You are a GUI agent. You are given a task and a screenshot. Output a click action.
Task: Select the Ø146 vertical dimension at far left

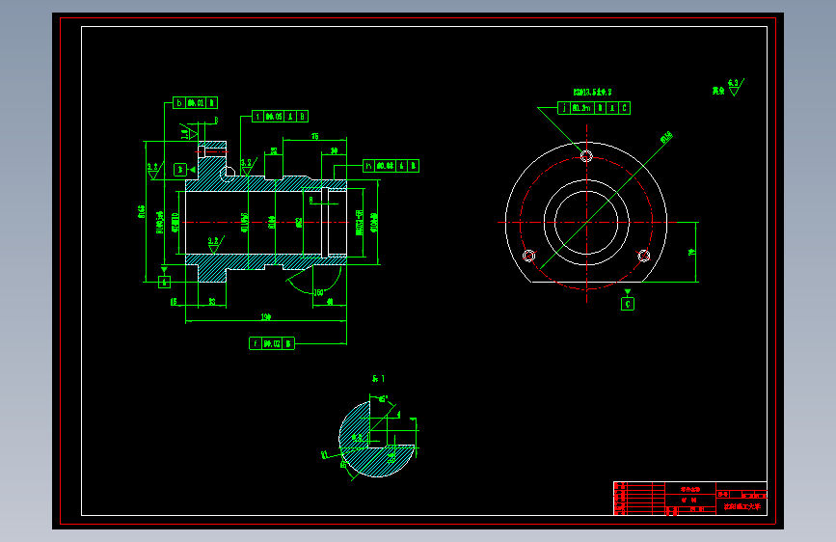[x=142, y=212]
